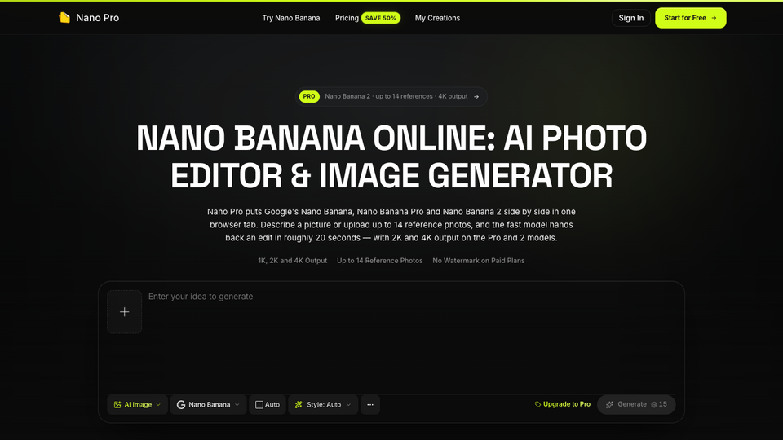Click the Google G model icon

point(181,405)
